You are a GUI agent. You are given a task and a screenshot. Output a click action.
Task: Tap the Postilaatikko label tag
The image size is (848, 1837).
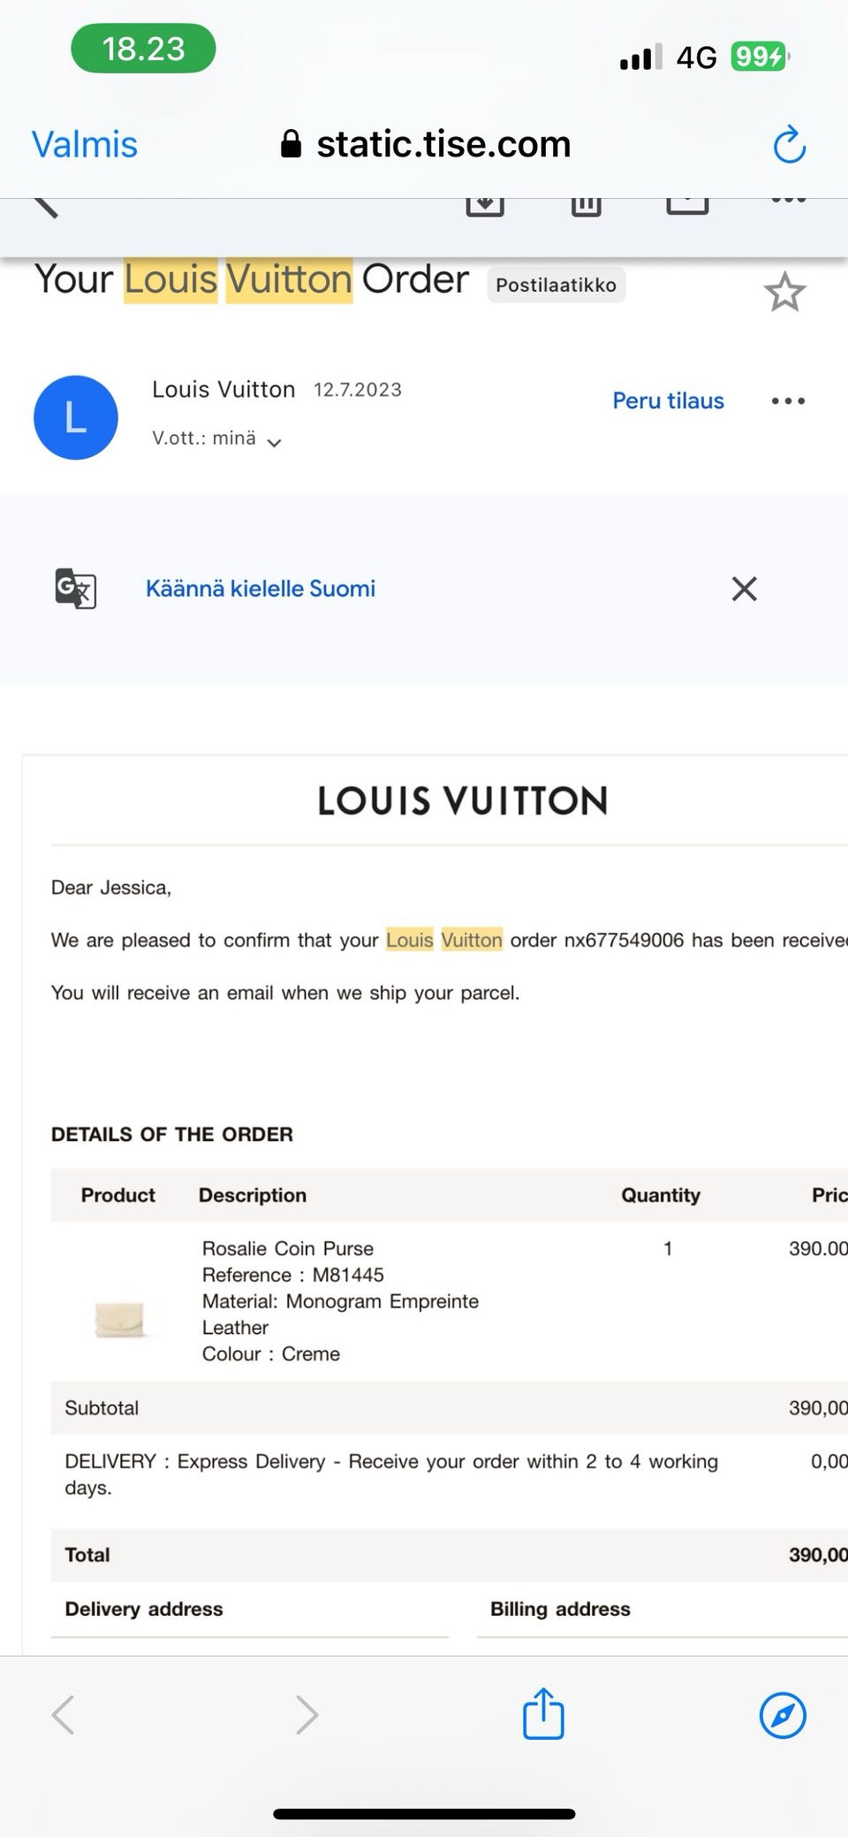[x=556, y=285]
